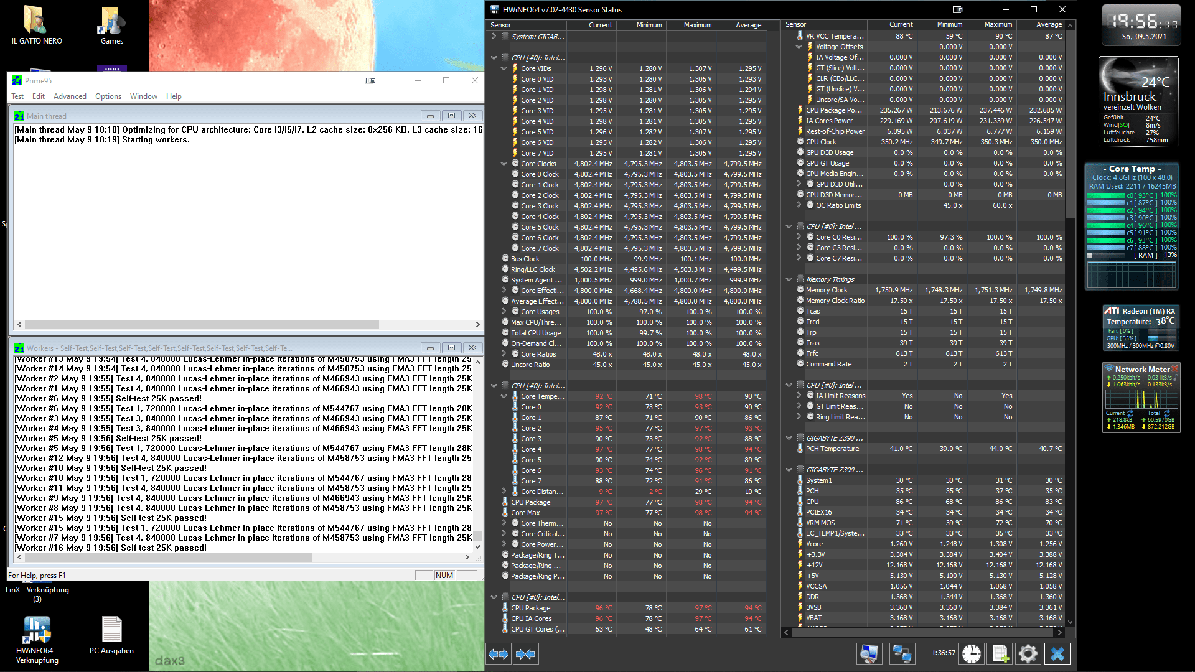Expand the IA Limit Reasons entry
1195x672 pixels.
click(x=799, y=395)
